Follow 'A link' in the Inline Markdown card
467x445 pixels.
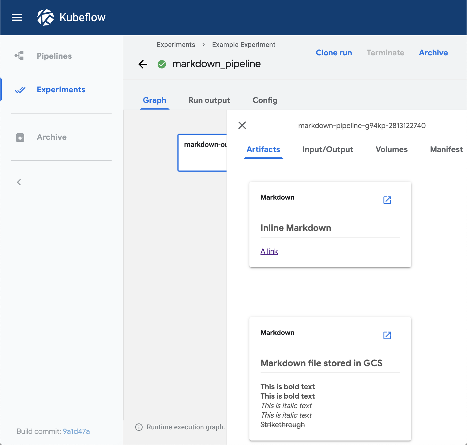pyautogui.click(x=269, y=251)
